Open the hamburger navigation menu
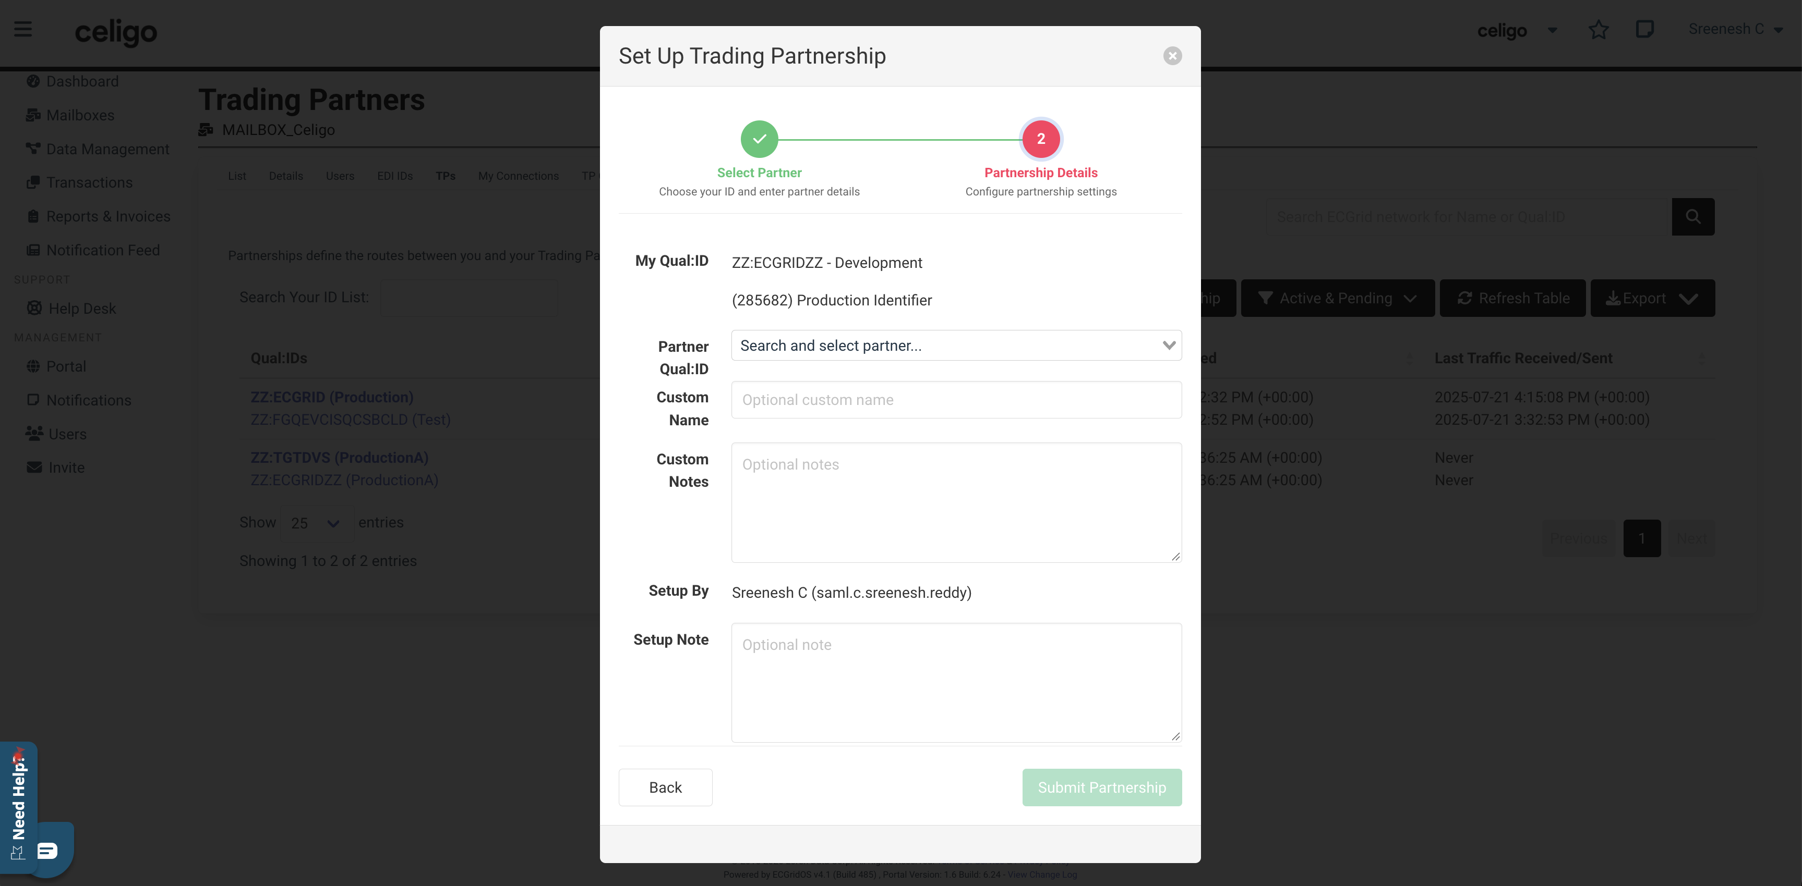 pyautogui.click(x=23, y=29)
